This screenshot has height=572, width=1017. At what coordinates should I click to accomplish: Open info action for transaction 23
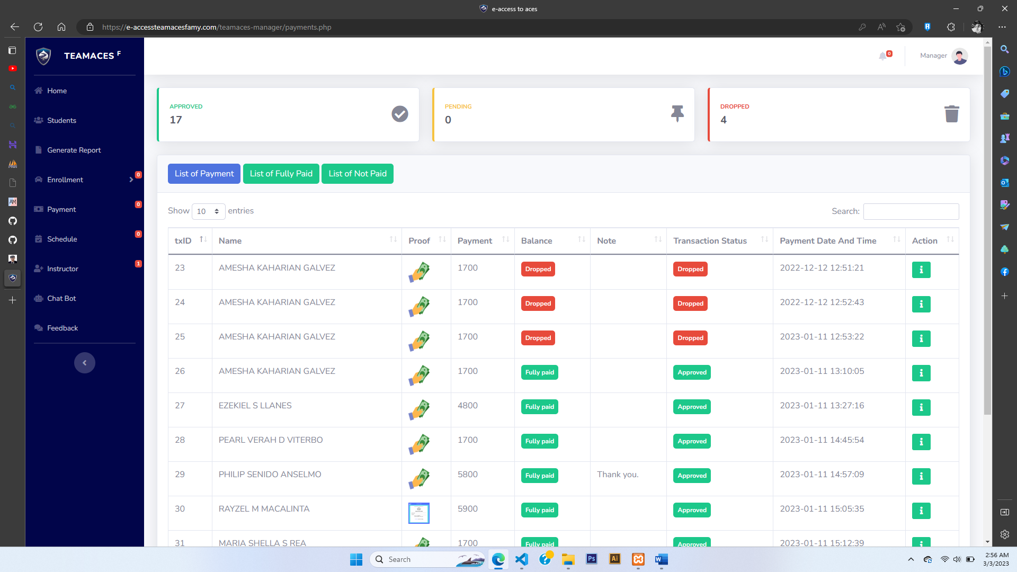point(921,270)
